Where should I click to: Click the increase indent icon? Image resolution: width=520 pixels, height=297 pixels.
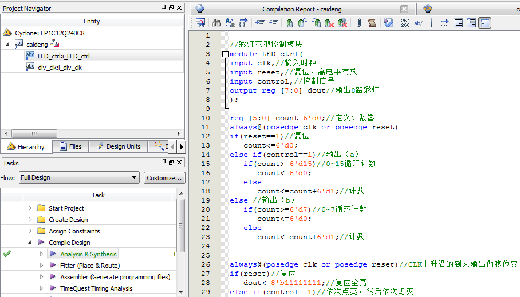click(x=259, y=23)
